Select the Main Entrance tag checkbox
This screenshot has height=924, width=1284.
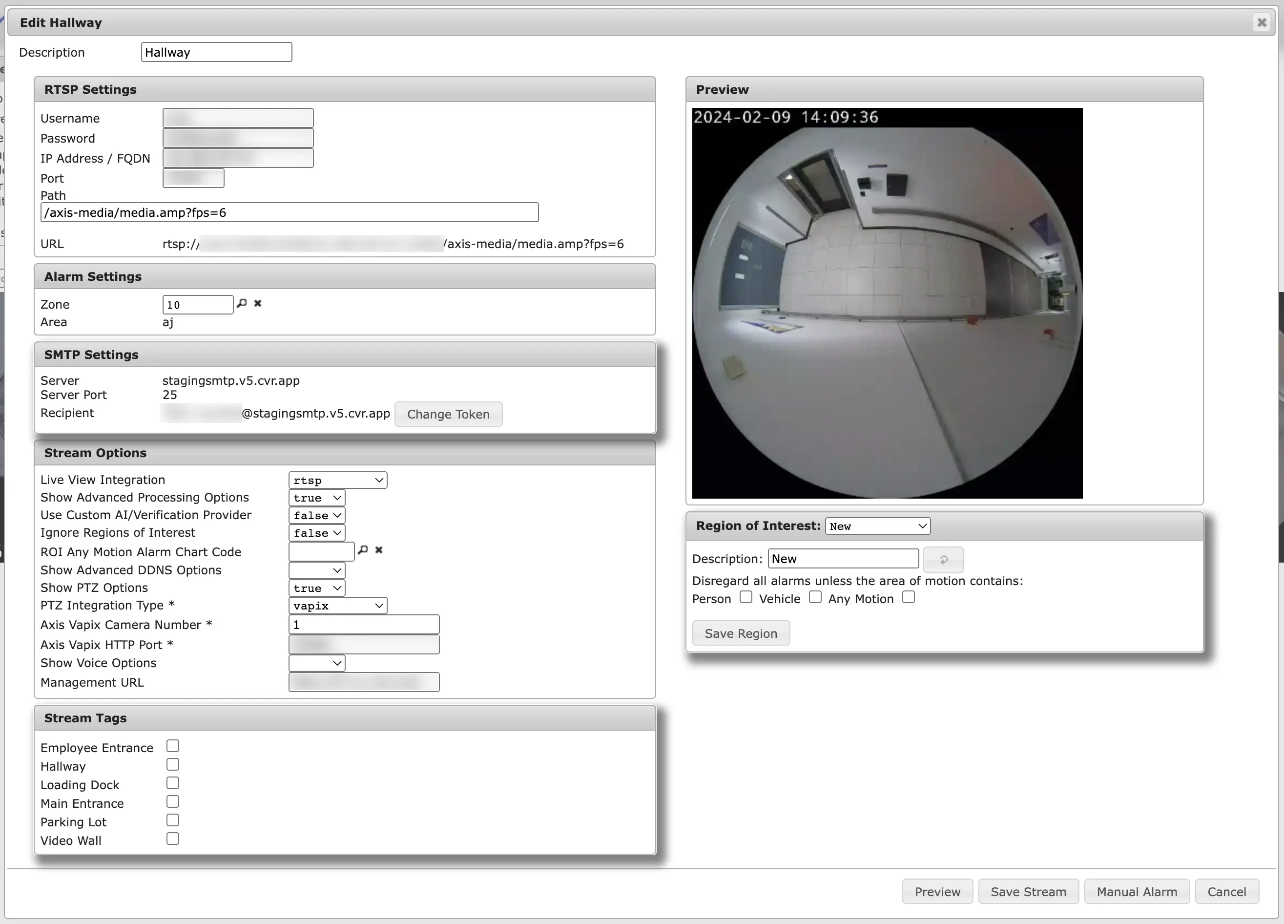[x=173, y=802]
